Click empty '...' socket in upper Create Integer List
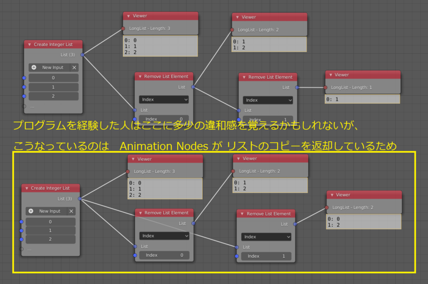Viewport: 428px width, 284px height. tap(24, 106)
